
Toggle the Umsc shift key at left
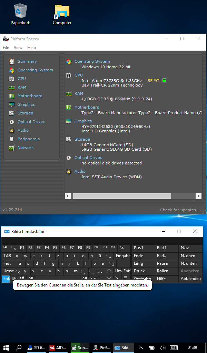tap(8, 271)
